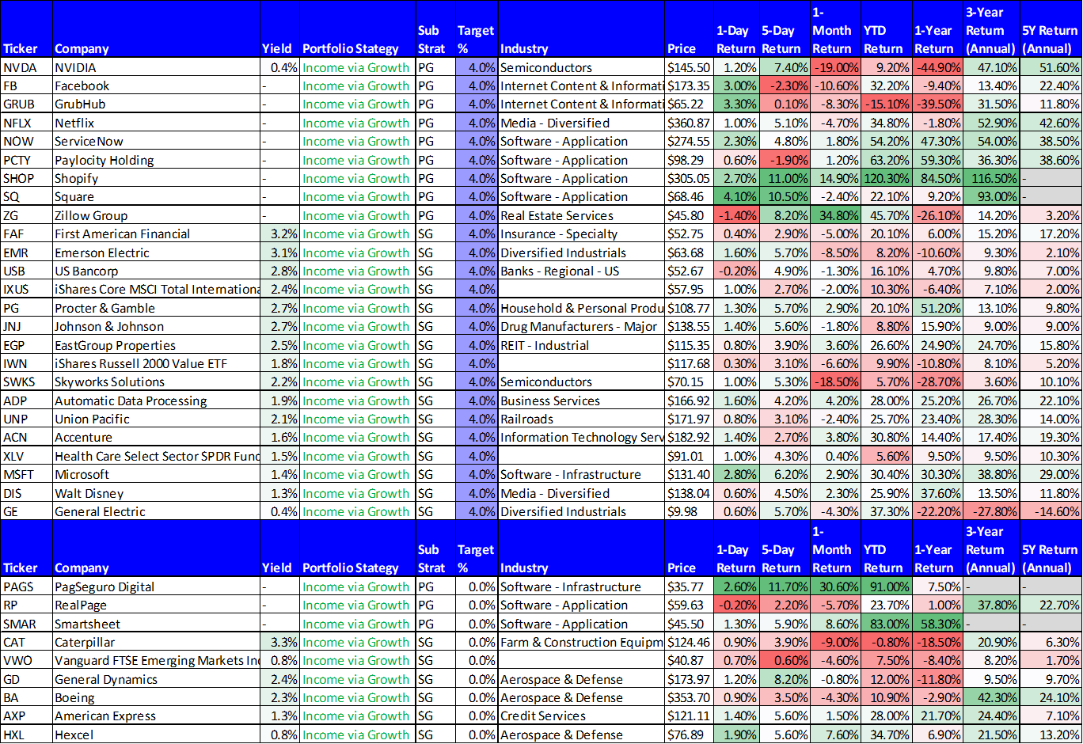Click the ServiceNow company cell

[156, 141]
